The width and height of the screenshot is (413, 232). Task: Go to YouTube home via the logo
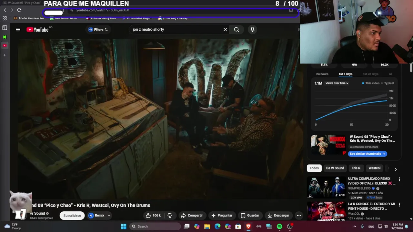click(x=37, y=30)
